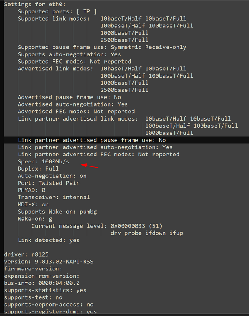This screenshot has width=249, height=316.
Task: Click the 'driver: r8125' line
Action: (x=26, y=254)
